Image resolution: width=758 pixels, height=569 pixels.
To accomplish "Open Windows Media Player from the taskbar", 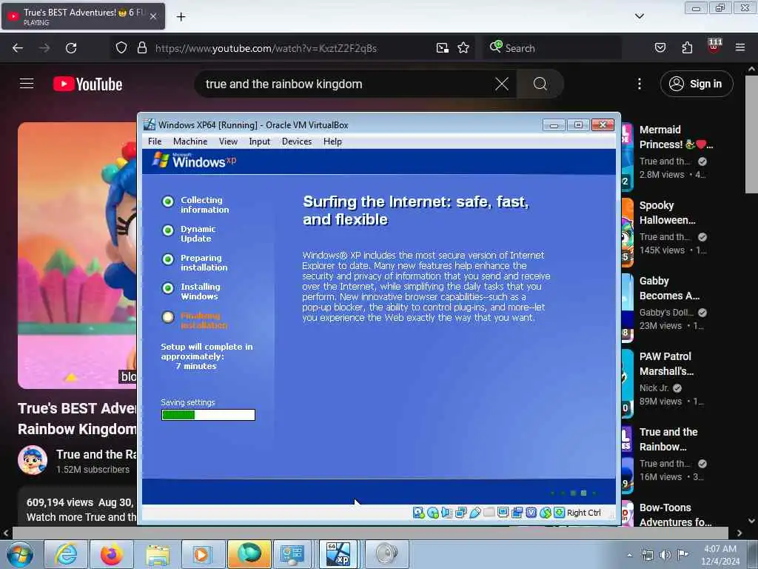I will pos(202,554).
